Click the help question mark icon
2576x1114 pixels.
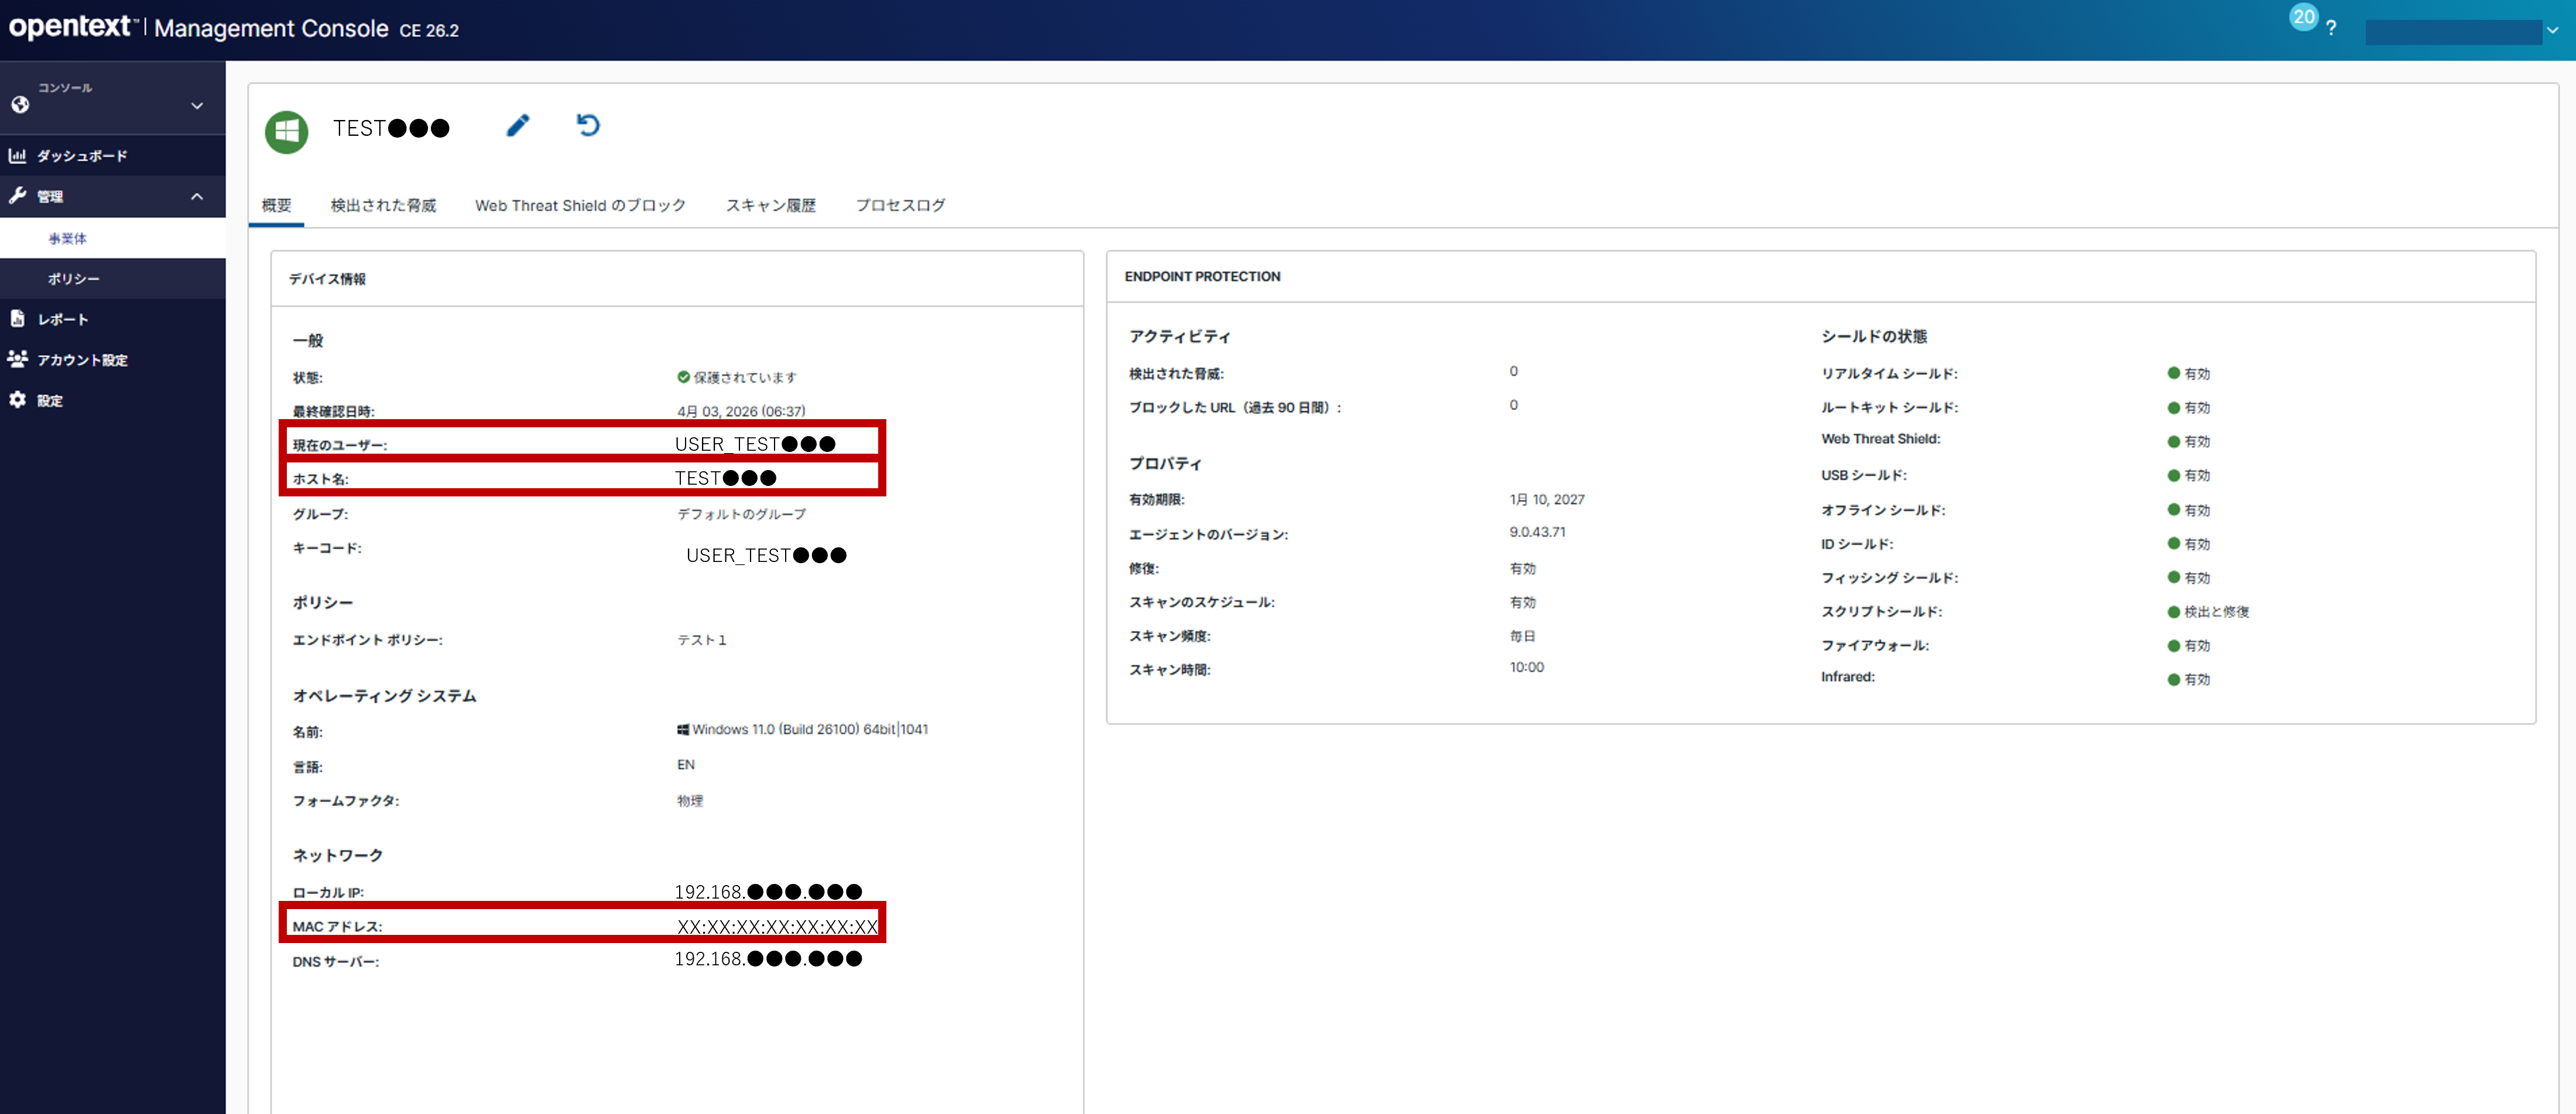click(x=2331, y=29)
